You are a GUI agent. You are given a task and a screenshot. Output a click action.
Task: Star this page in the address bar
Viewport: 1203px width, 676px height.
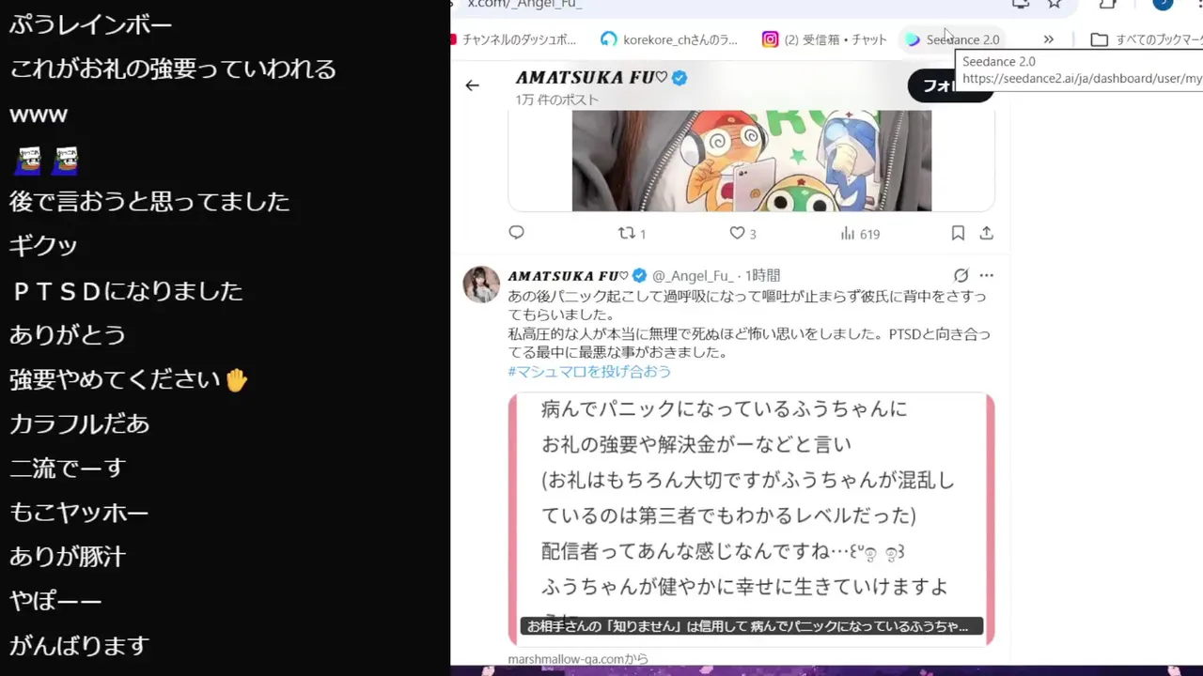tap(1055, 4)
